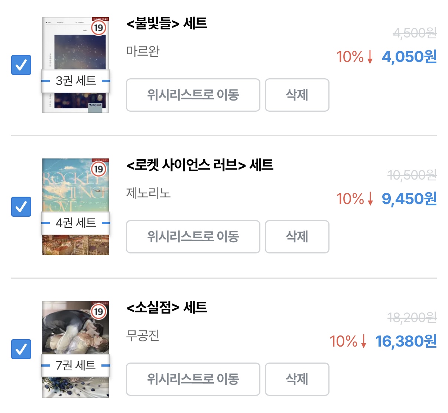Screen dimensions: 448x413
Task: Move 불빛들 세트 to the wishlist
Action: coord(193,95)
